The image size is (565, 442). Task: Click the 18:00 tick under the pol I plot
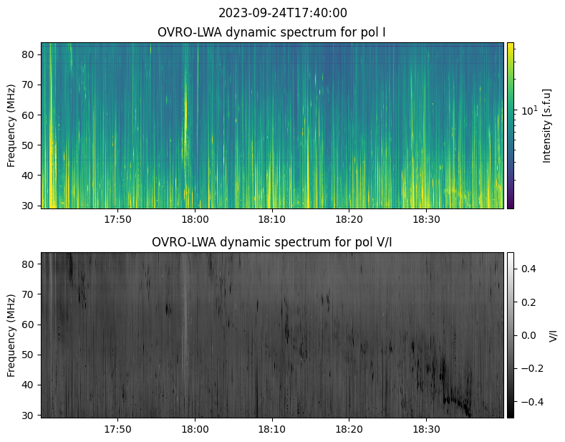click(195, 219)
